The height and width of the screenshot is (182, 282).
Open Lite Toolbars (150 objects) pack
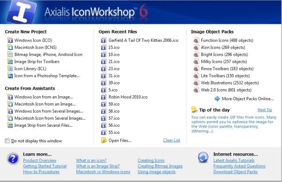tap(225, 76)
